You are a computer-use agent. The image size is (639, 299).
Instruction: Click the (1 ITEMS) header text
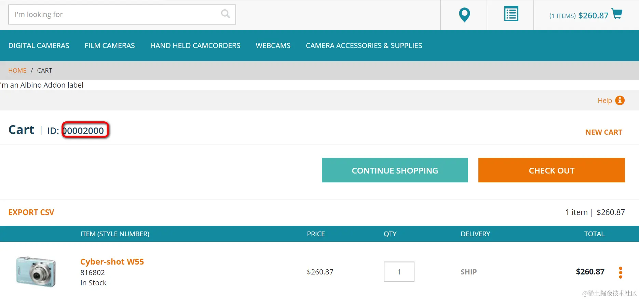coord(562,16)
